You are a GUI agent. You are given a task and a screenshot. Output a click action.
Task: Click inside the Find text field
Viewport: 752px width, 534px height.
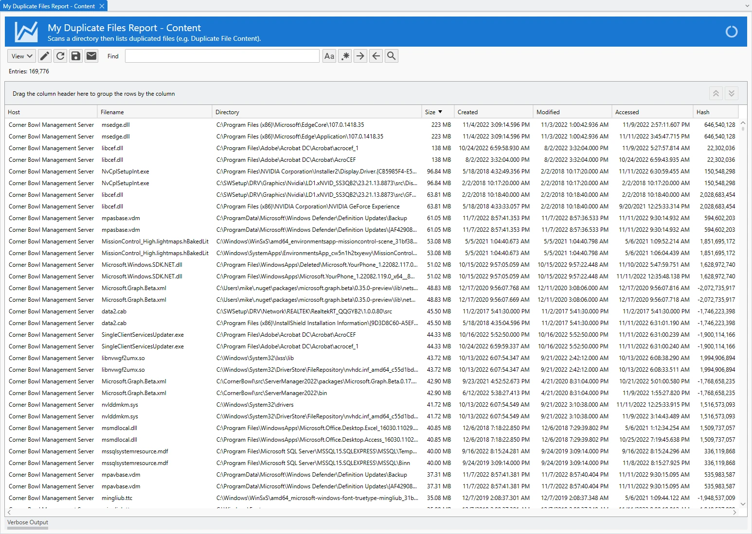(x=222, y=56)
